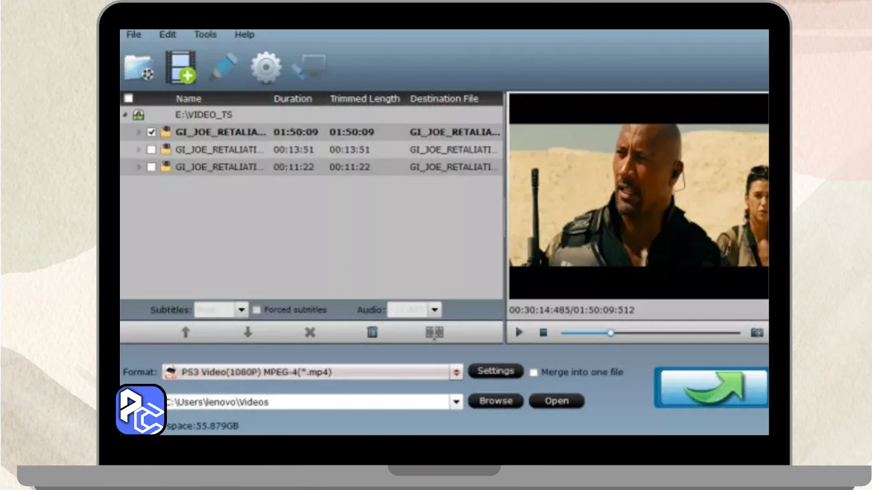Viewport: 872px width, 490px height.
Task: Click the Settings button
Action: tap(495, 372)
